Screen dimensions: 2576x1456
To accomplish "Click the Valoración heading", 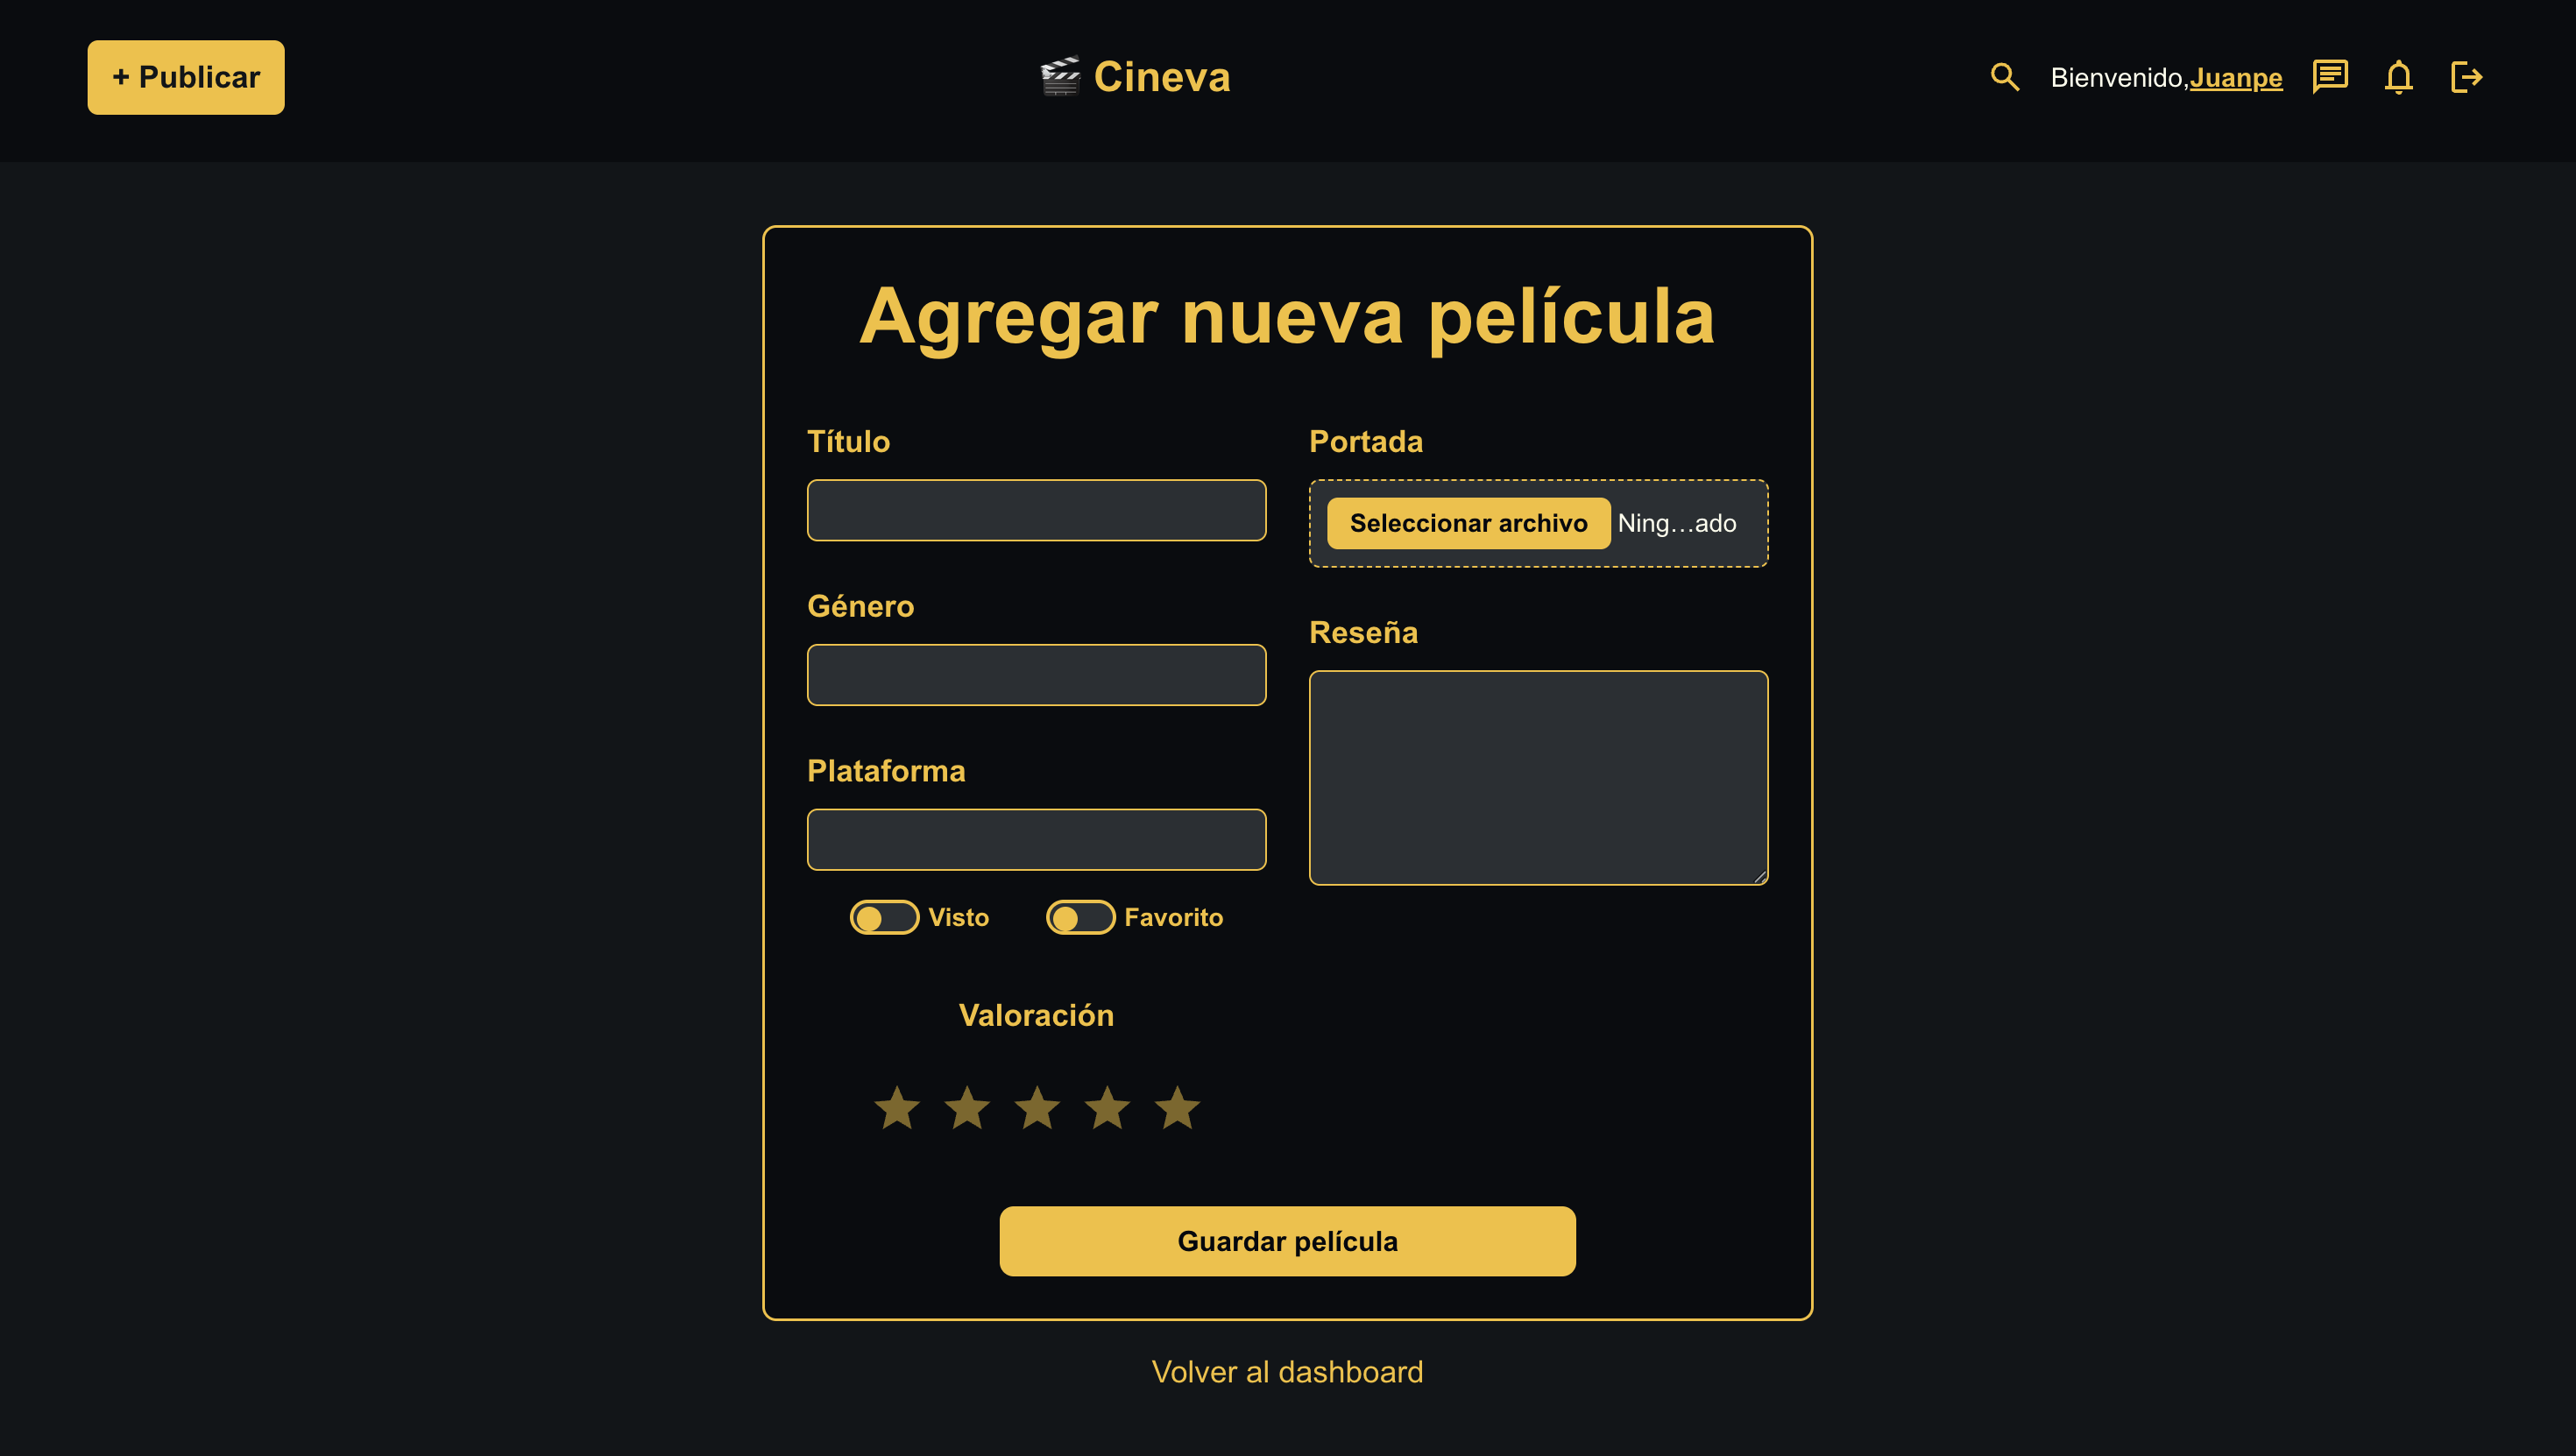I will 1036,1015.
